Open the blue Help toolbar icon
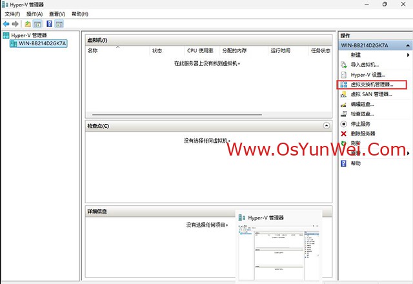This screenshot has width=413, height=284. coord(49,24)
